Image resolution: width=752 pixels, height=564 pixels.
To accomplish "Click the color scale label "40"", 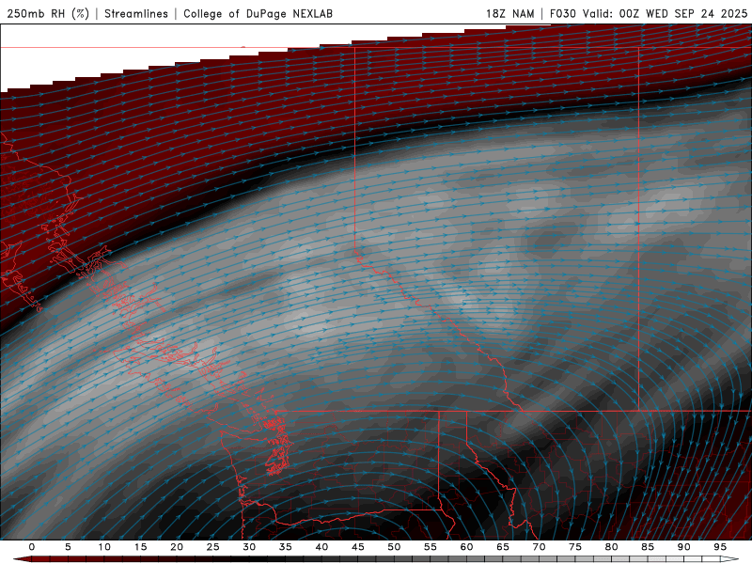I will coord(321,547).
